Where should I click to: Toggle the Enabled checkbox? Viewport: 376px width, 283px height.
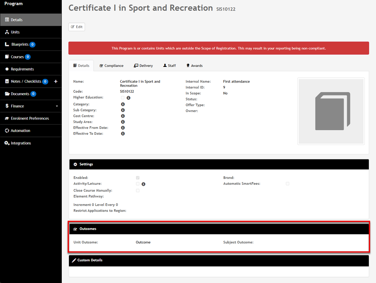pyautogui.click(x=138, y=178)
